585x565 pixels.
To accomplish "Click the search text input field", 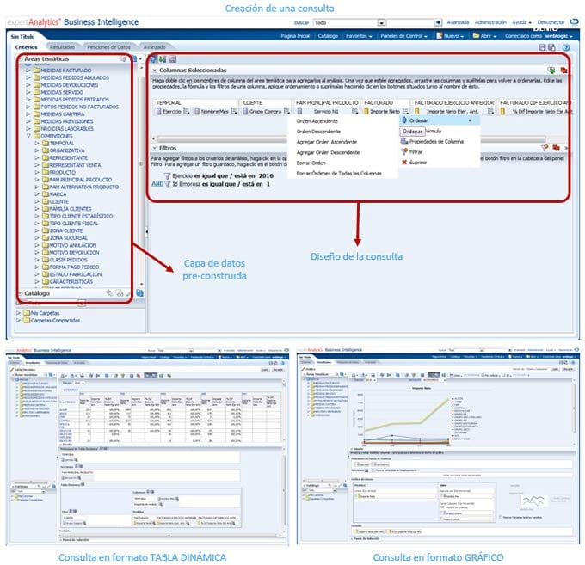I will (x=410, y=22).
